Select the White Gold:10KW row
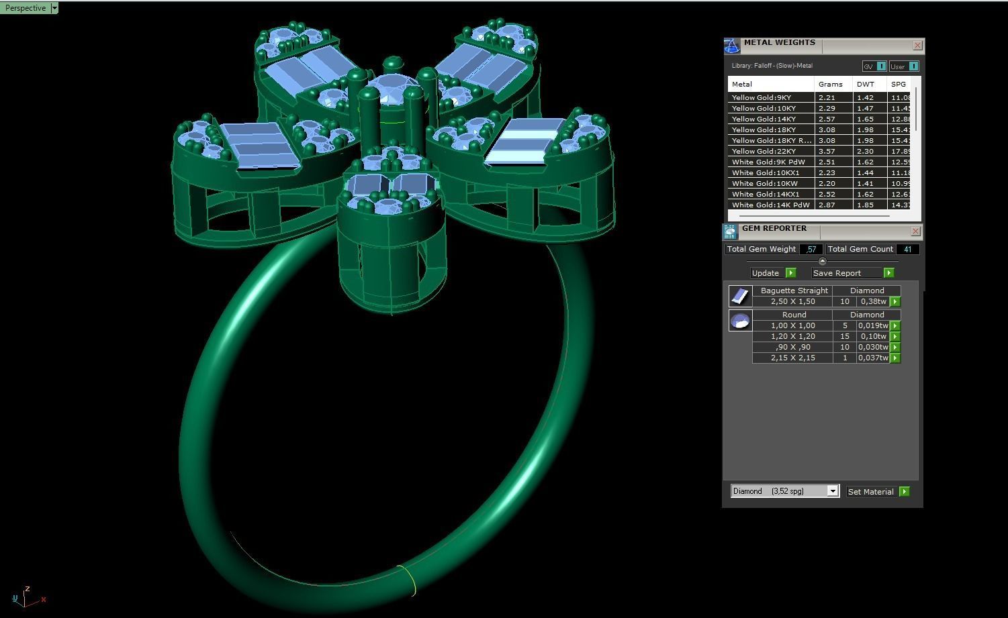Screen dimensions: 1008x618 [x=819, y=183]
